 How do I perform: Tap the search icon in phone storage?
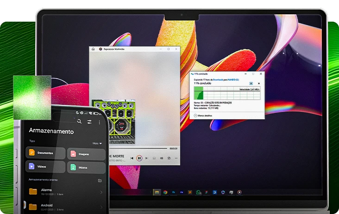coord(79,122)
